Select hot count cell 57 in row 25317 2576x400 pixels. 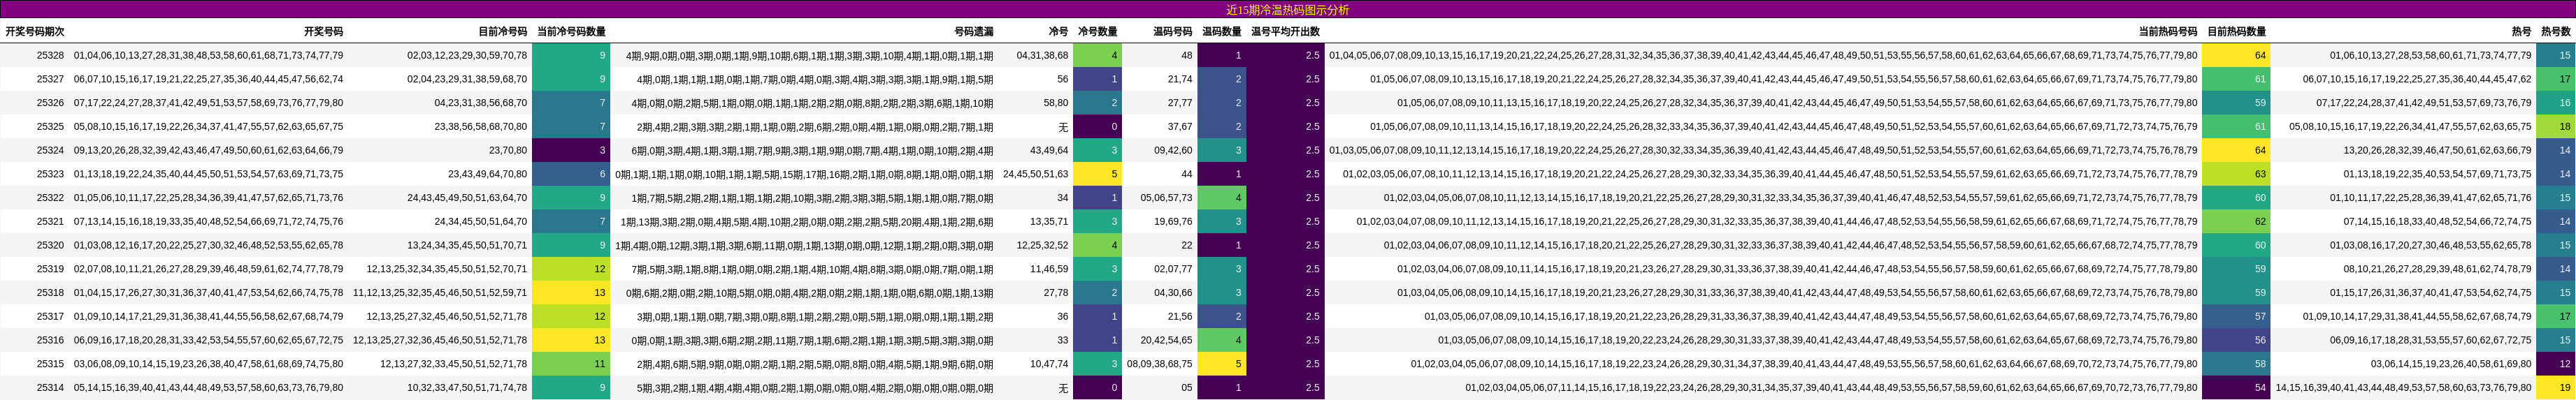coord(2236,316)
